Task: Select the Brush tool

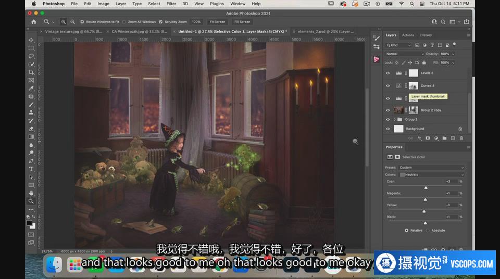Action: click(x=31, y=105)
